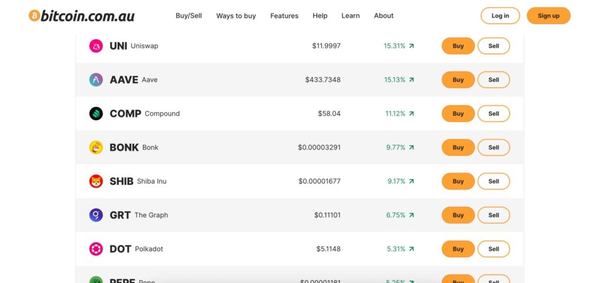The width and height of the screenshot is (602, 283).
Task: Click the up arrow beside 15.31%
Action: tap(411, 46)
